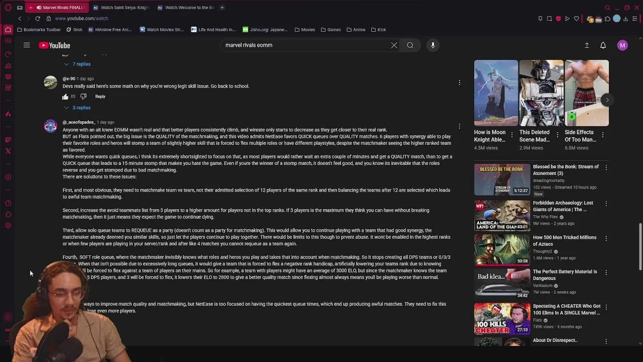643x362 pixels.
Task: Switch to the Marvel Rivals FINALLY tab
Action: pyautogui.click(x=56, y=8)
